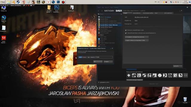Click Отмена in launch options dialog
The image size is (191, 107).
[x=108, y=62]
